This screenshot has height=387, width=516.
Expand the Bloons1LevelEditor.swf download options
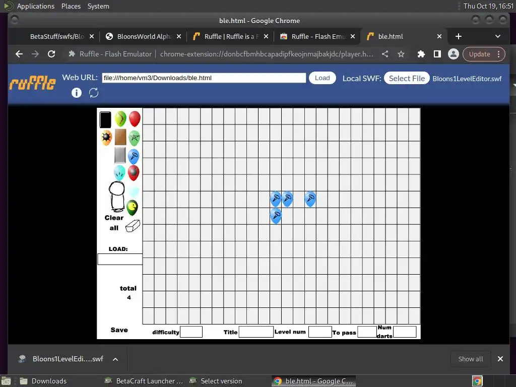tap(115, 359)
